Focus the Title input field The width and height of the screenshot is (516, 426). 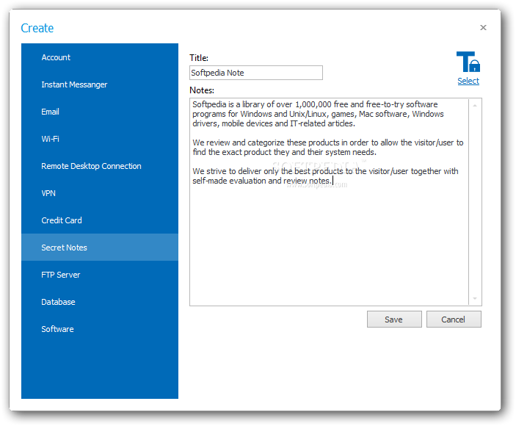click(256, 73)
